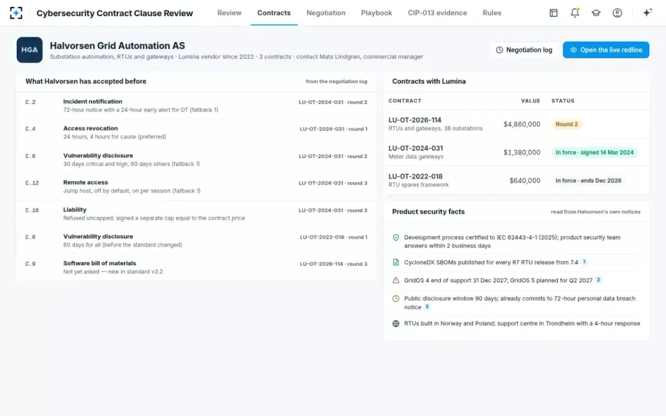Click the HGA vendor avatar
The image size is (666, 416).
click(29, 49)
